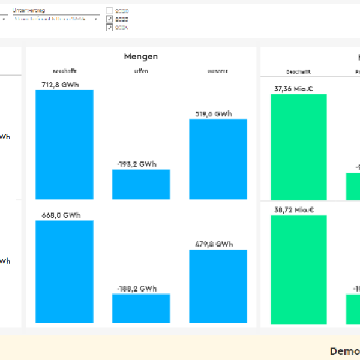360x360 pixels.
Task: Select the -188,2 GWh blue bar
Action: coord(141,308)
